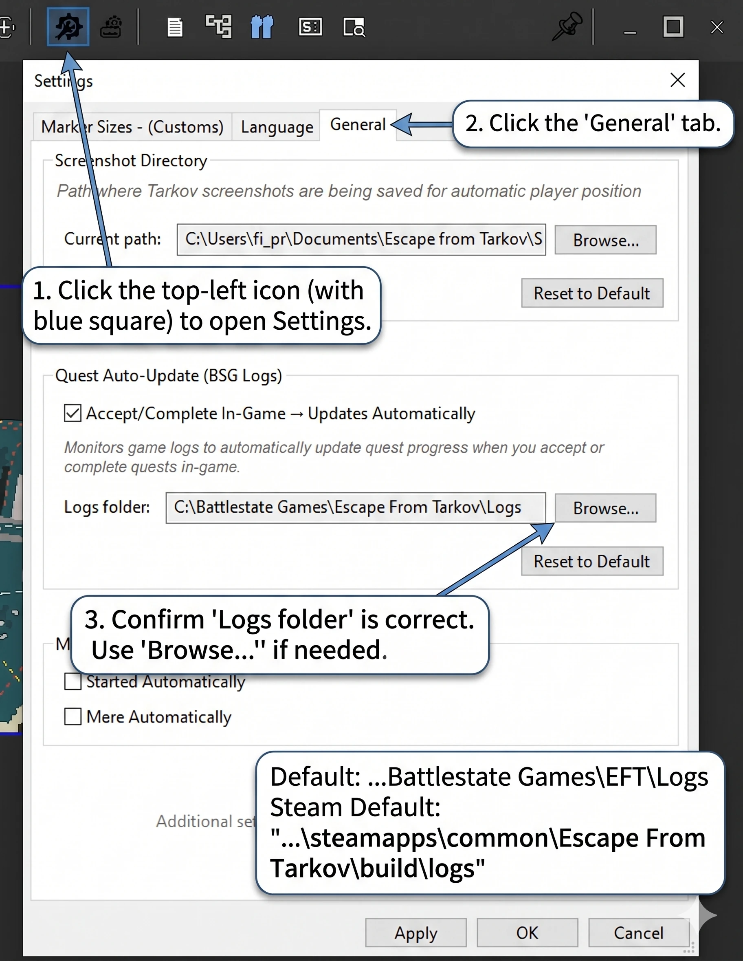
Task: Maximize the main application window
Action: point(673,27)
